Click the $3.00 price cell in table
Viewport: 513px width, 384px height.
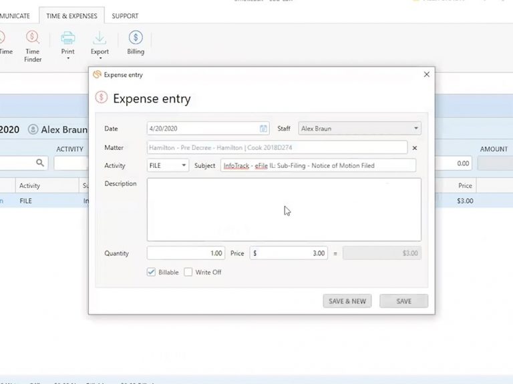[465, 201]
